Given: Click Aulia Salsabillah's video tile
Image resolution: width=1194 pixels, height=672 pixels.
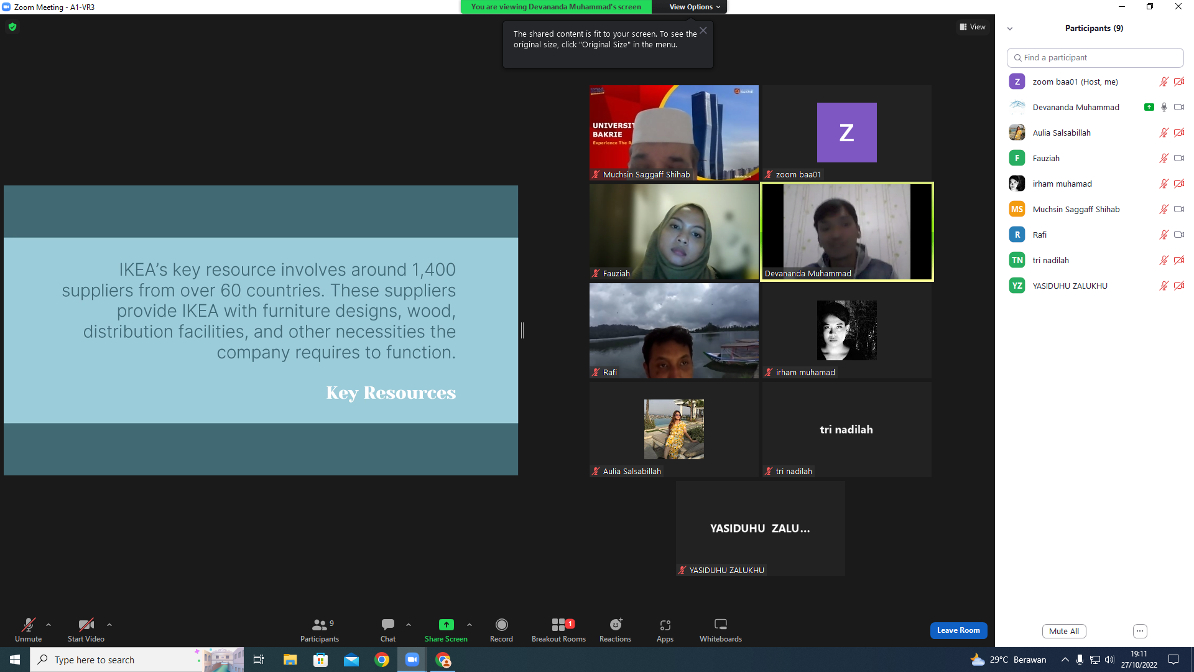Looking at the screenshot, I should [x=674, y=429].
